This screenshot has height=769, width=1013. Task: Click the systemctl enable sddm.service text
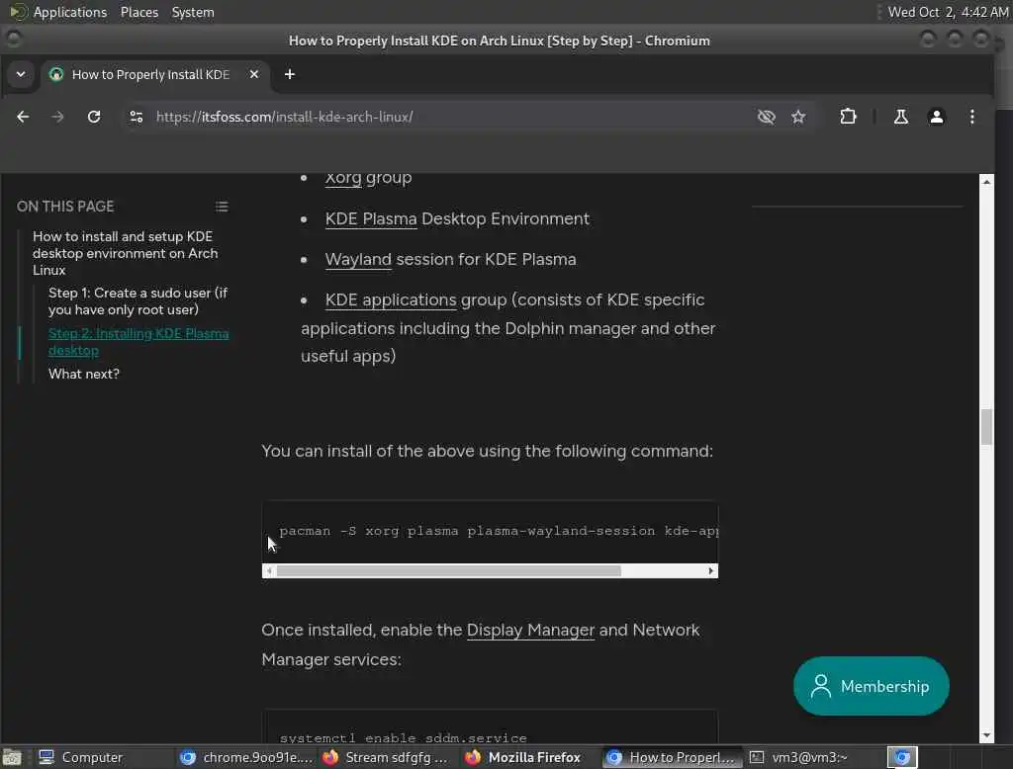click(x=404, y=738)
